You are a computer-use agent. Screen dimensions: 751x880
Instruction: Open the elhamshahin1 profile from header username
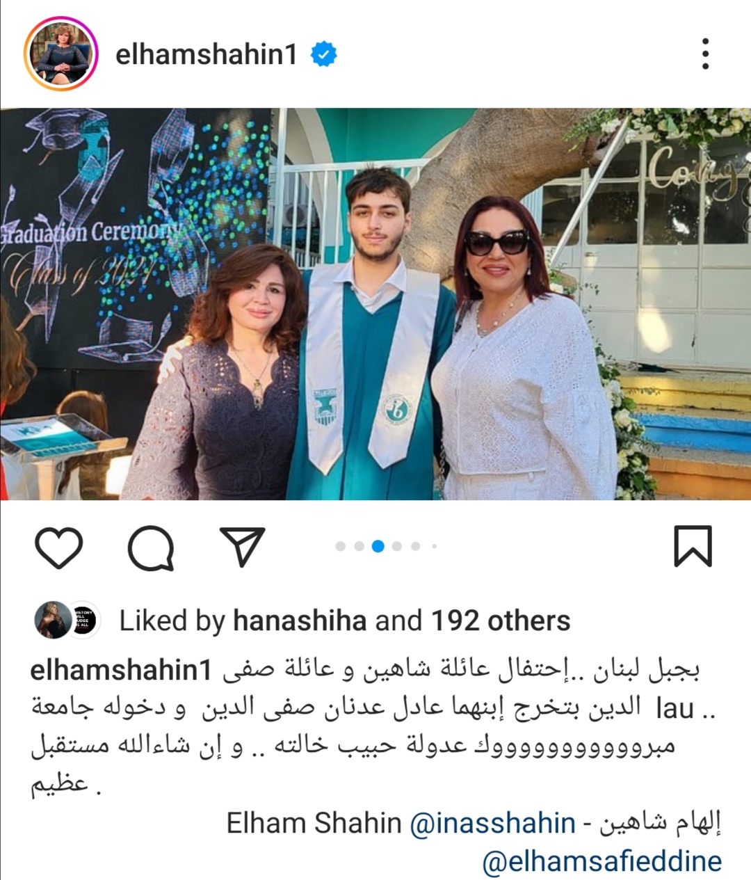pos(206,54)
